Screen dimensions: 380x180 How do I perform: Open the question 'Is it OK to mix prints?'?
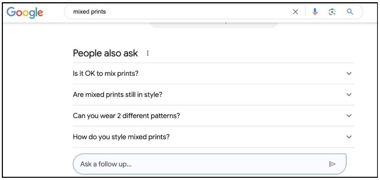click(x=213, y=73)
